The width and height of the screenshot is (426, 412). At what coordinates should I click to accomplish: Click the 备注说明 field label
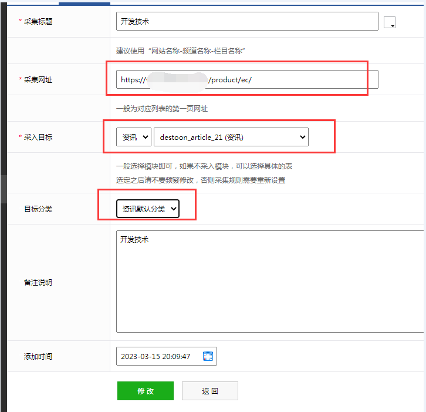point(38,282)
